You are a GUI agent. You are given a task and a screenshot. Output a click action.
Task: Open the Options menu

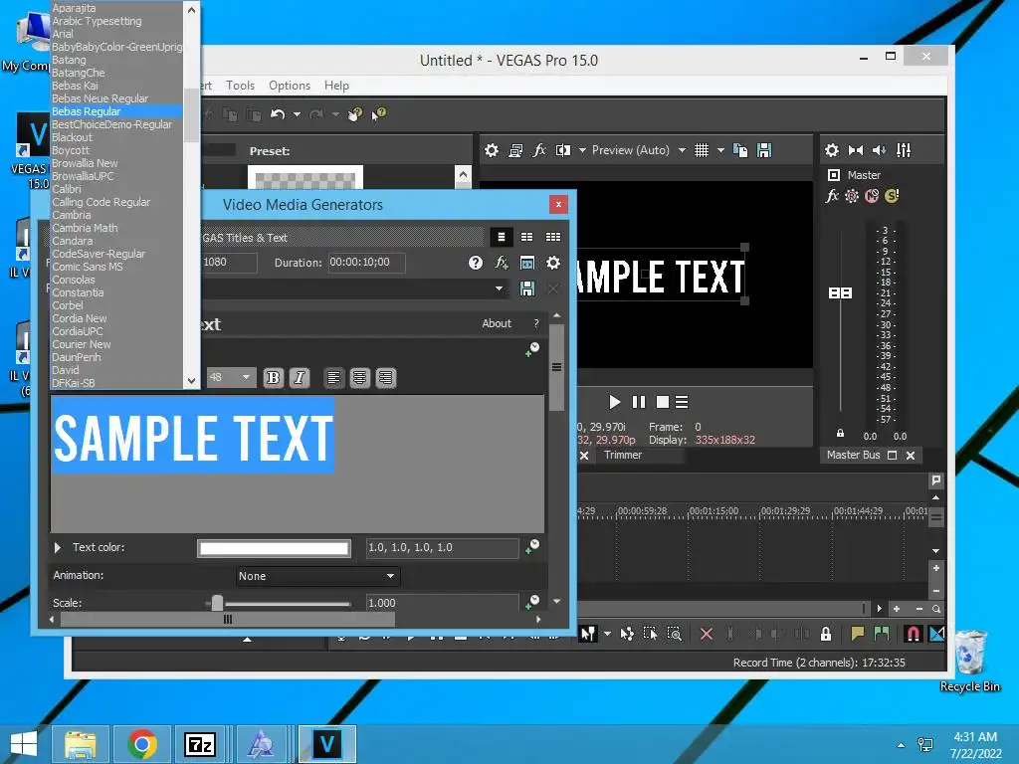point(290,86)
